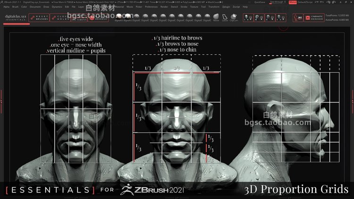Toggle the Menus button

pos(293,2)
